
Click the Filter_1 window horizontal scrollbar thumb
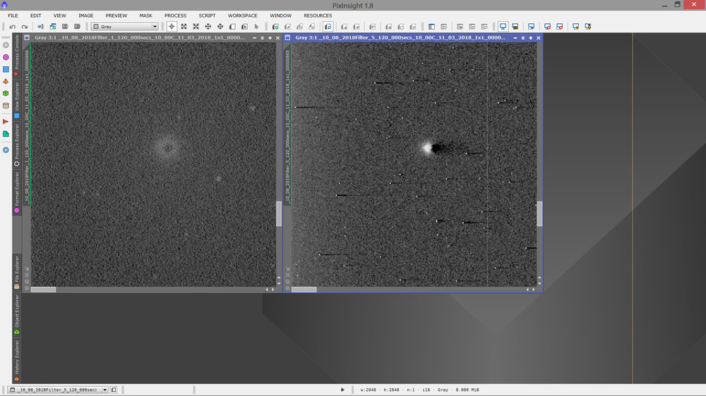tap(44, 290)
